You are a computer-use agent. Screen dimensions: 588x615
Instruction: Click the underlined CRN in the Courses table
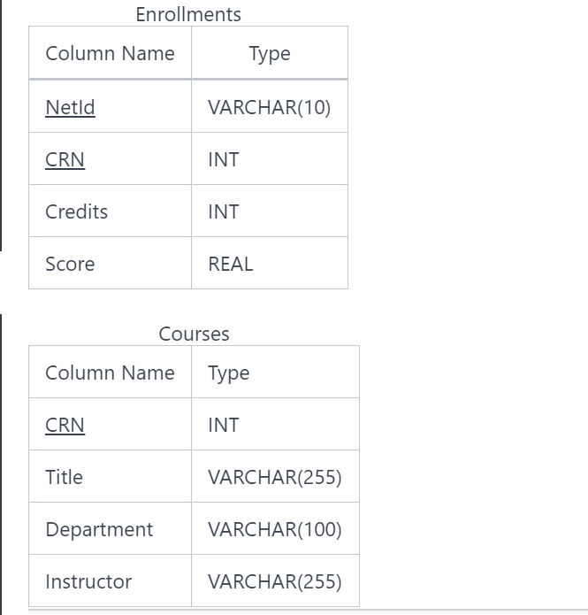[x=65, y=425]
